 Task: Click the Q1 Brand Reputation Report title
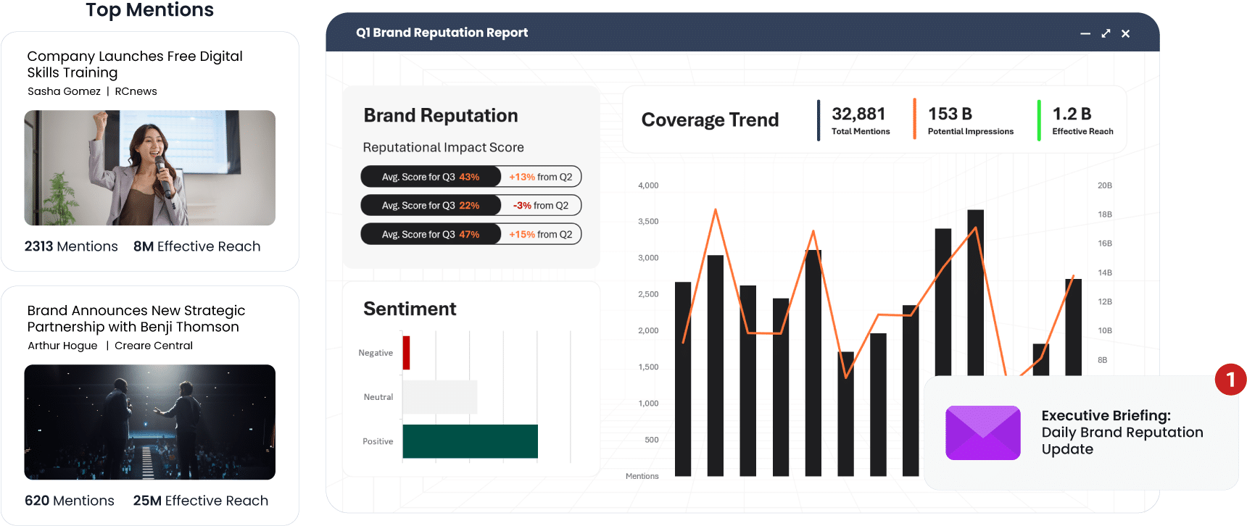(x=442, y=33)
